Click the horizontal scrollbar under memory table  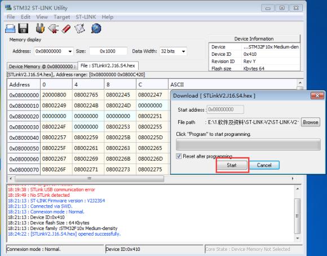point(89,179)
